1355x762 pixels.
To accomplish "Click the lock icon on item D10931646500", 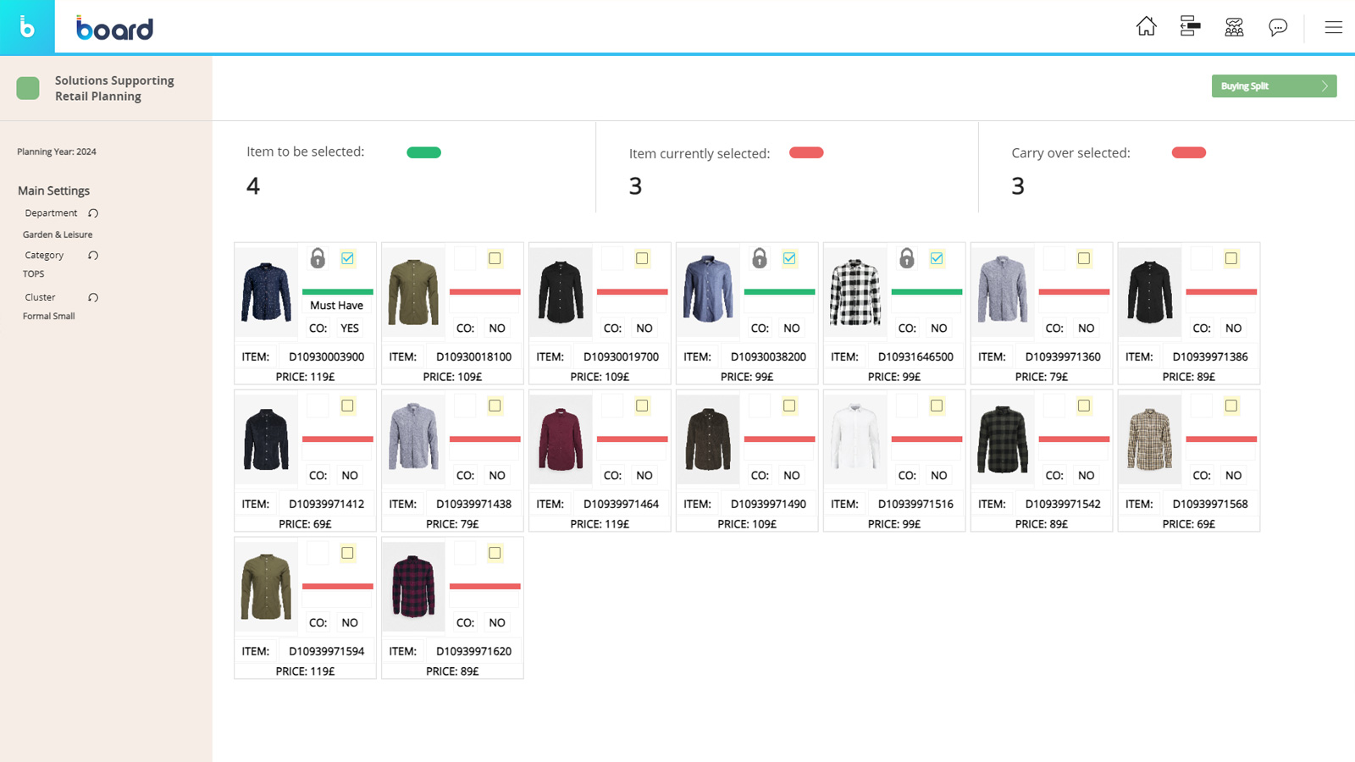I will [906, 258].
